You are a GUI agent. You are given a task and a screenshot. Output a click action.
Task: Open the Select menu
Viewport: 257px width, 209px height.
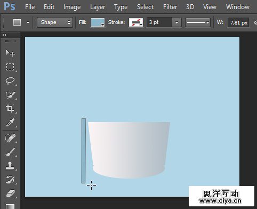coord(145,7)
